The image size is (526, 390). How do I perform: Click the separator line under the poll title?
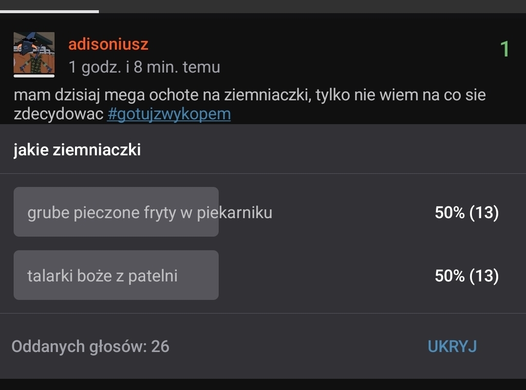point(263,173)
